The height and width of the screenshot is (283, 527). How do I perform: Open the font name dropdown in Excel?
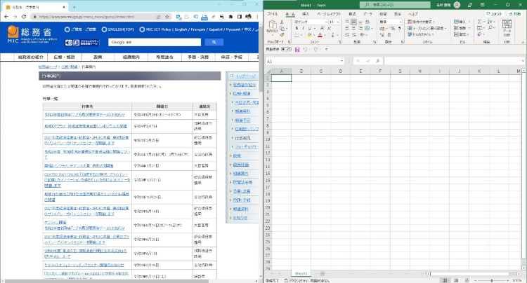pyautogui.click(x=326, y=22)
